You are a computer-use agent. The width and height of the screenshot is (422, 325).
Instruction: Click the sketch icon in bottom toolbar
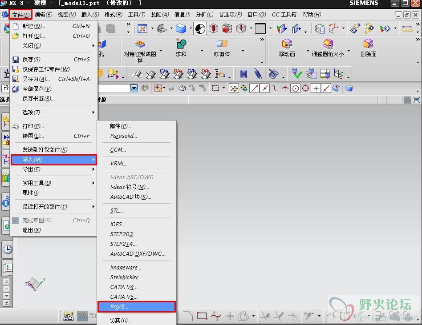tap(69, 316)
